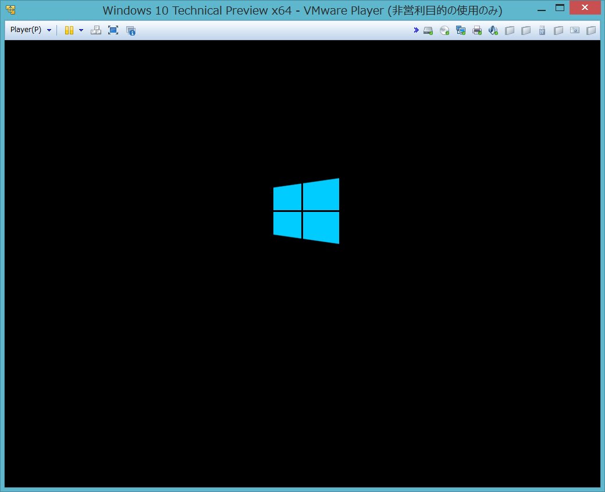Screen dimensions: 605x492
Task: Minimize the VMware Player window
Action: tap(542, 9)
